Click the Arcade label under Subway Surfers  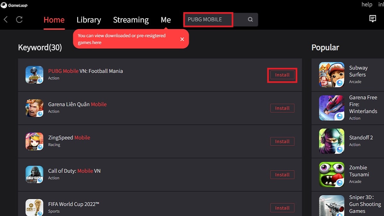pyautogui.click(x=355, y=82)
